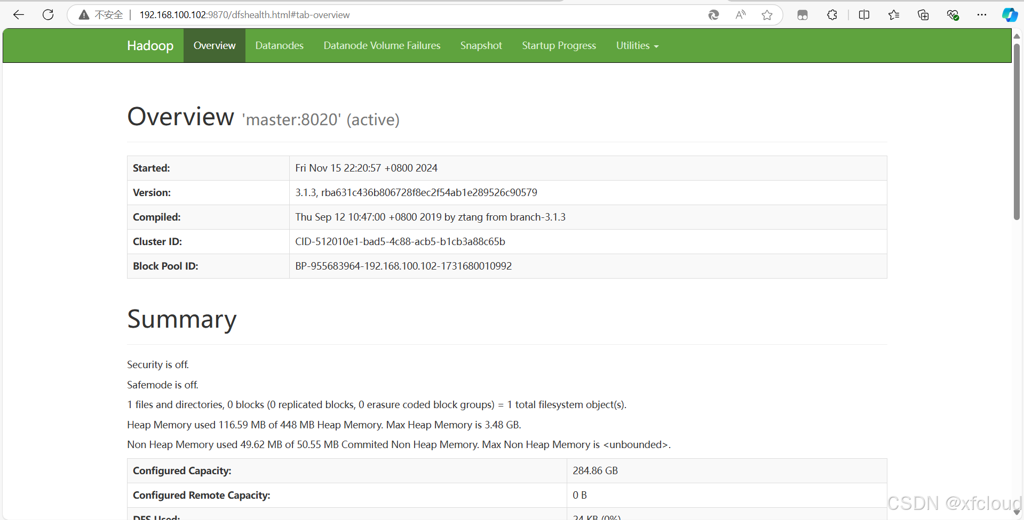
Task: Click the '0 B' remote capacity value
Action: (x=580, y=495)
